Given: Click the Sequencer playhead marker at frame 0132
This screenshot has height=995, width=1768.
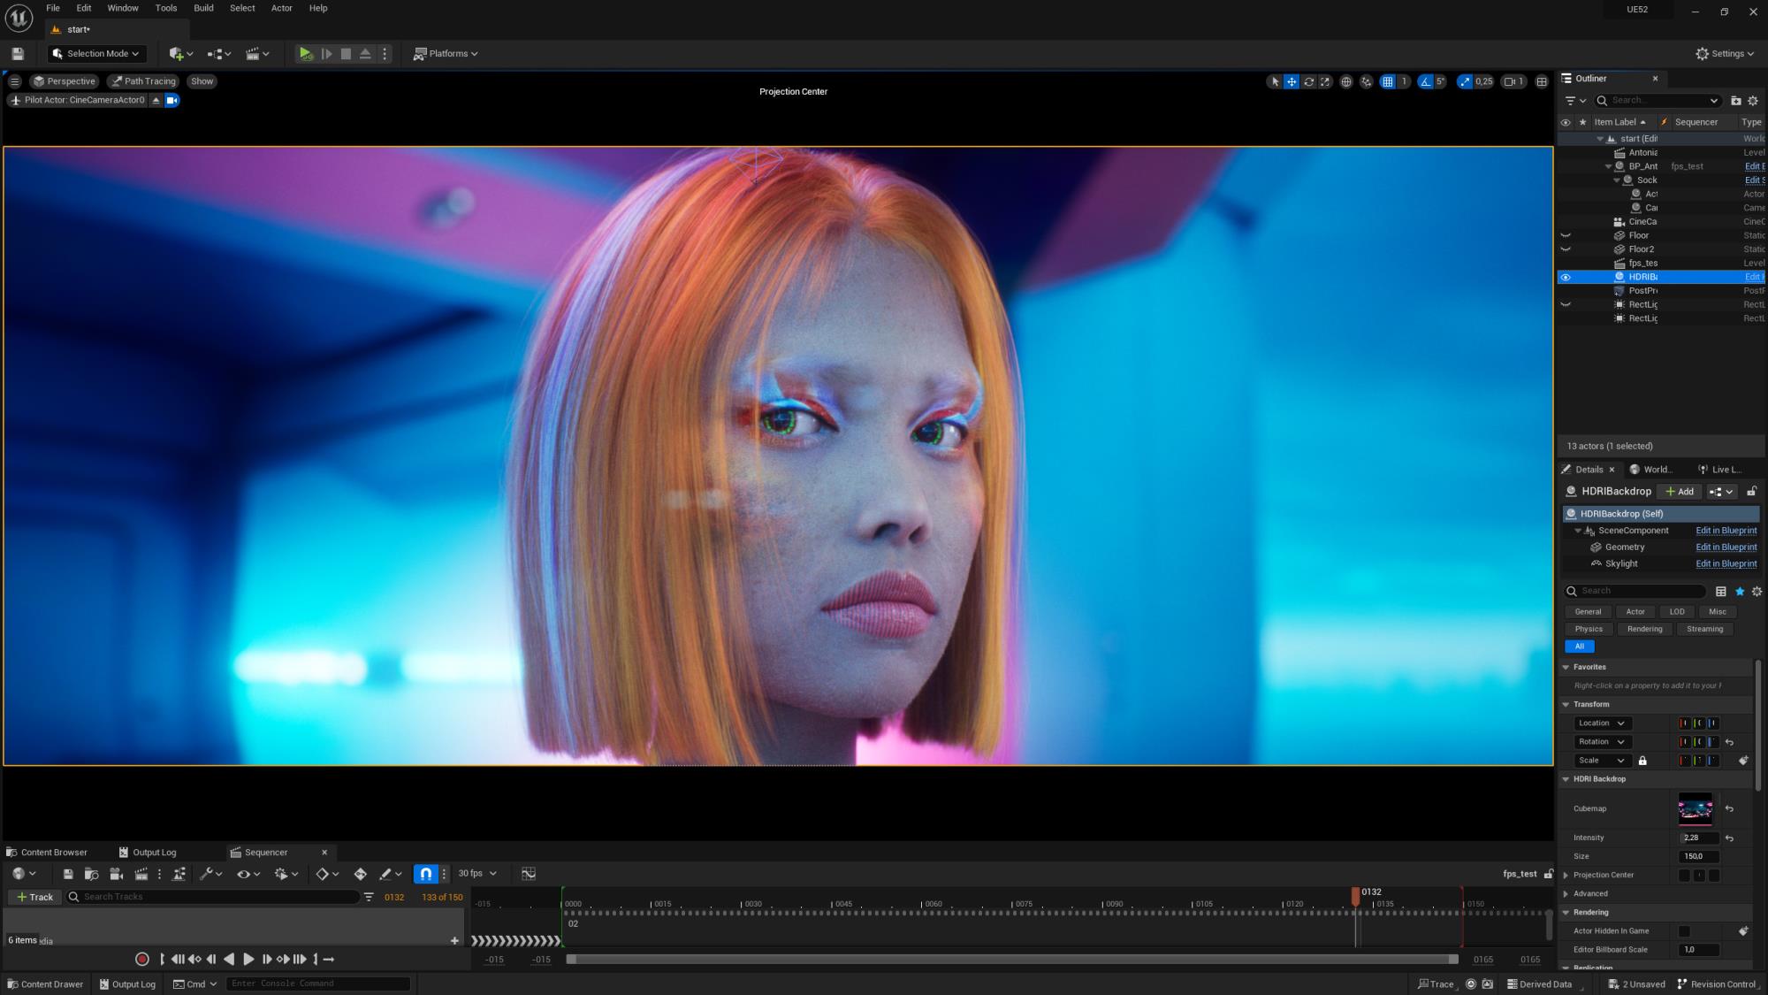Looking at the screenshot, I should 1356,896.
